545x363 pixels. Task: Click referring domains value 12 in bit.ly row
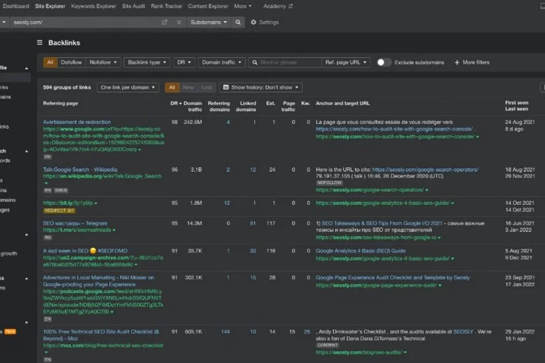[227, 203]
